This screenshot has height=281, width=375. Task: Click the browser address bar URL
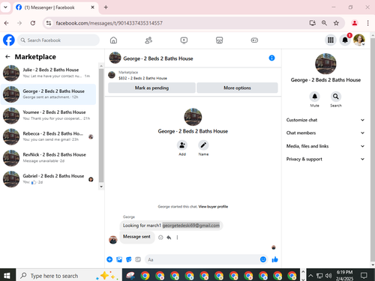(109, 23)
